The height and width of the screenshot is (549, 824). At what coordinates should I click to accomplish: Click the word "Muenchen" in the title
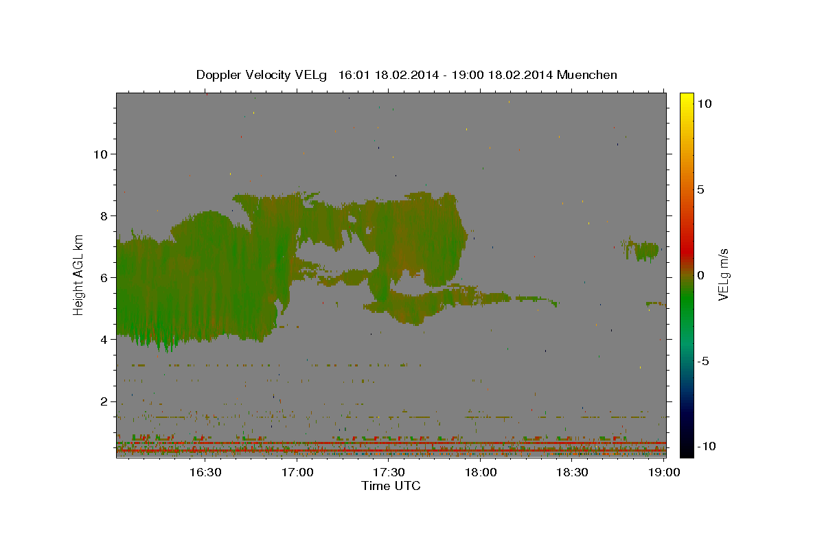pos(588,75)
